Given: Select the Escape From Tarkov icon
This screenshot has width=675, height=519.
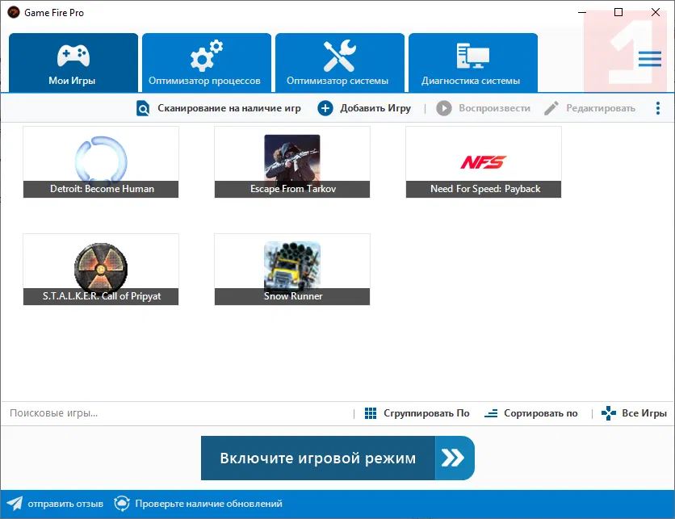Looking at the screenshot, I should (292, 157).
